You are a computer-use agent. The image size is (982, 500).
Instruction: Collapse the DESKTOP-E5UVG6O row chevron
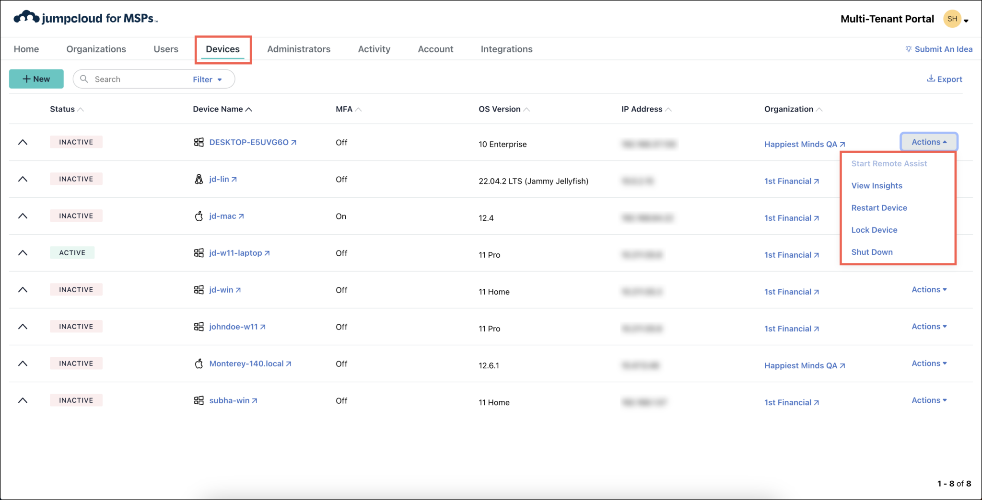(23, 142)
